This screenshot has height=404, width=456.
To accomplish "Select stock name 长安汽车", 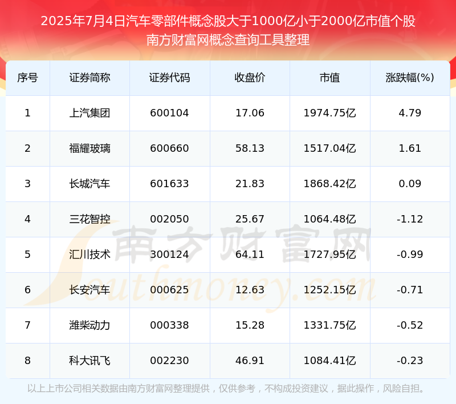I will (x=89, y=290).
